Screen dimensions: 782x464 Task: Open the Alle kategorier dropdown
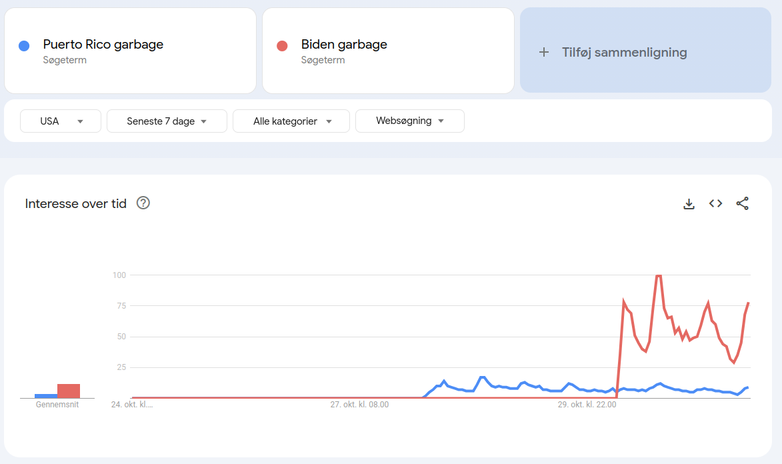pyautogui.click(x=291, y=121)
